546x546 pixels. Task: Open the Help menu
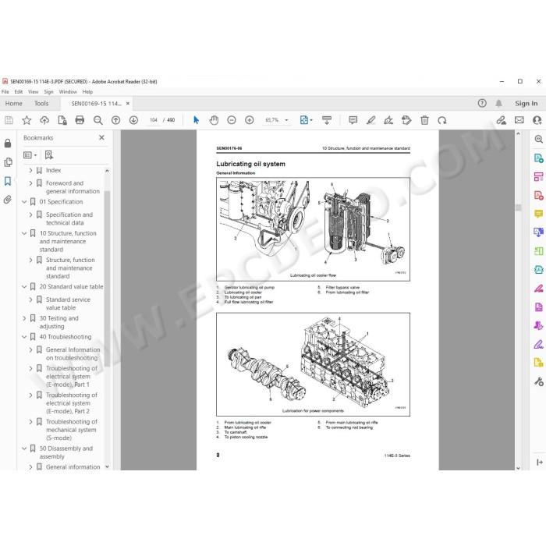[x=87, y=92]
